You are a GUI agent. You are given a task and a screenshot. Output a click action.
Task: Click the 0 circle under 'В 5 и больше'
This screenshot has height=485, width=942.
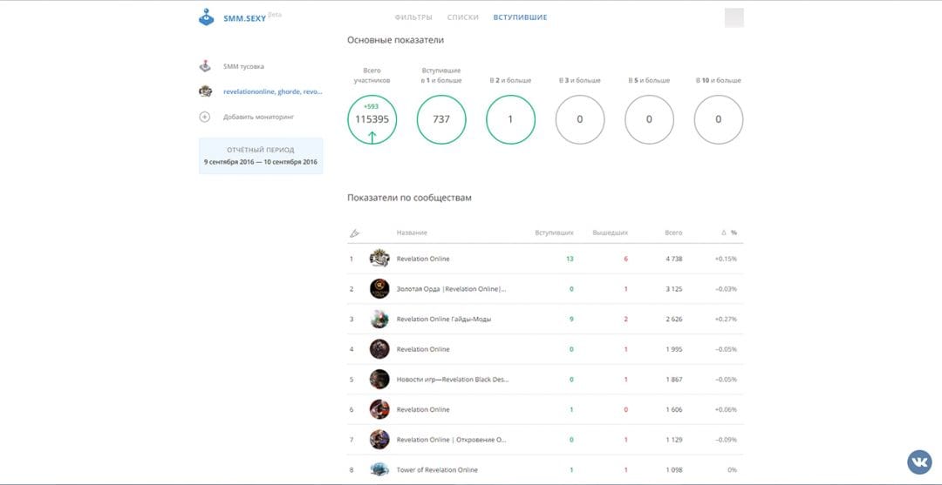point(649,119)
